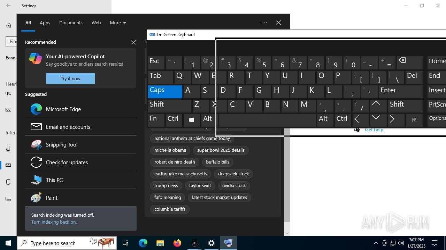Switch to the Documents search tab

[71, 23]
